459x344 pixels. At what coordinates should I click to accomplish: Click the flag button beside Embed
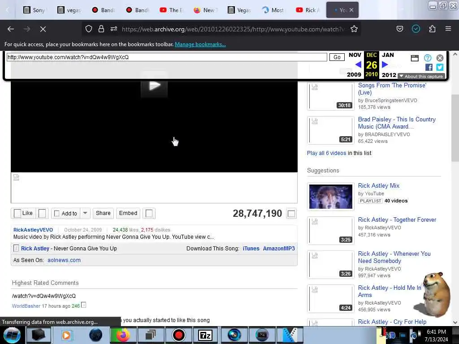pos(149,213)
